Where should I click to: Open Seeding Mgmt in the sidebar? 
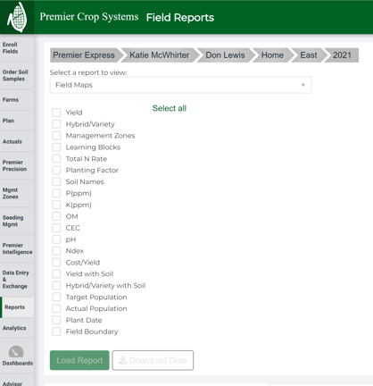coord(17,221)
